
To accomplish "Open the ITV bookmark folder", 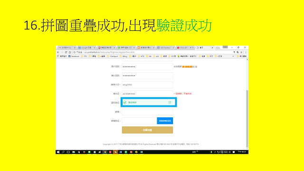I will (x=84, y=56).
